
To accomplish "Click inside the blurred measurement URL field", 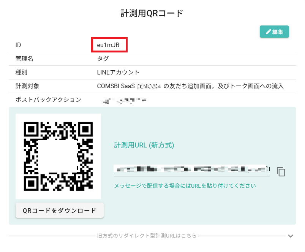I will tap(191, 169).
